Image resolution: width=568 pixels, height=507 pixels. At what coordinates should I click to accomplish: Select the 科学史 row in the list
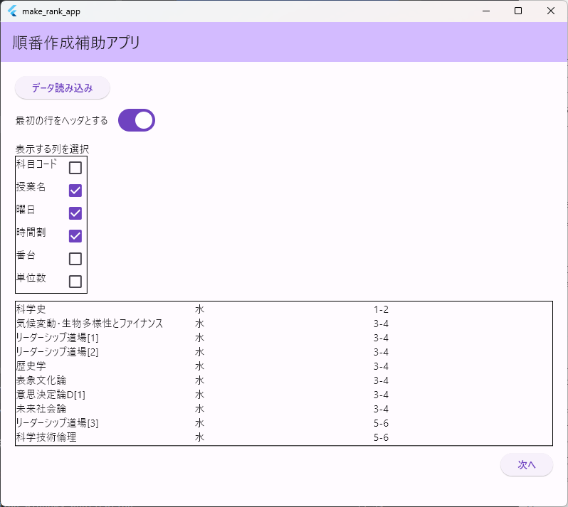tap(31, 309)
